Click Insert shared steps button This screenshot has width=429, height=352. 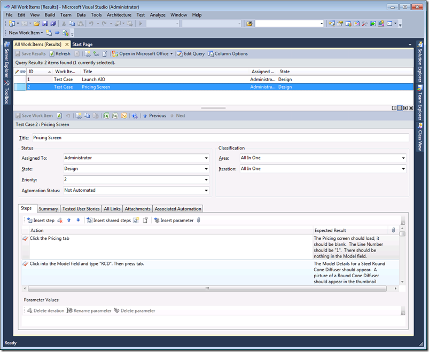[109, 221]
